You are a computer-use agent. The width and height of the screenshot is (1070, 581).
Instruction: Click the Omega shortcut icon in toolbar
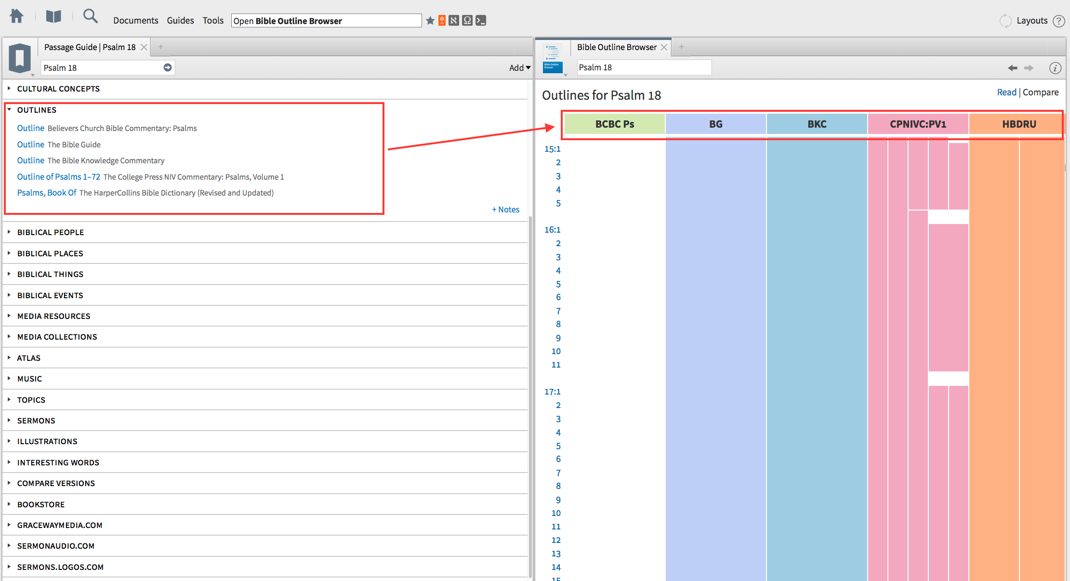467,20
